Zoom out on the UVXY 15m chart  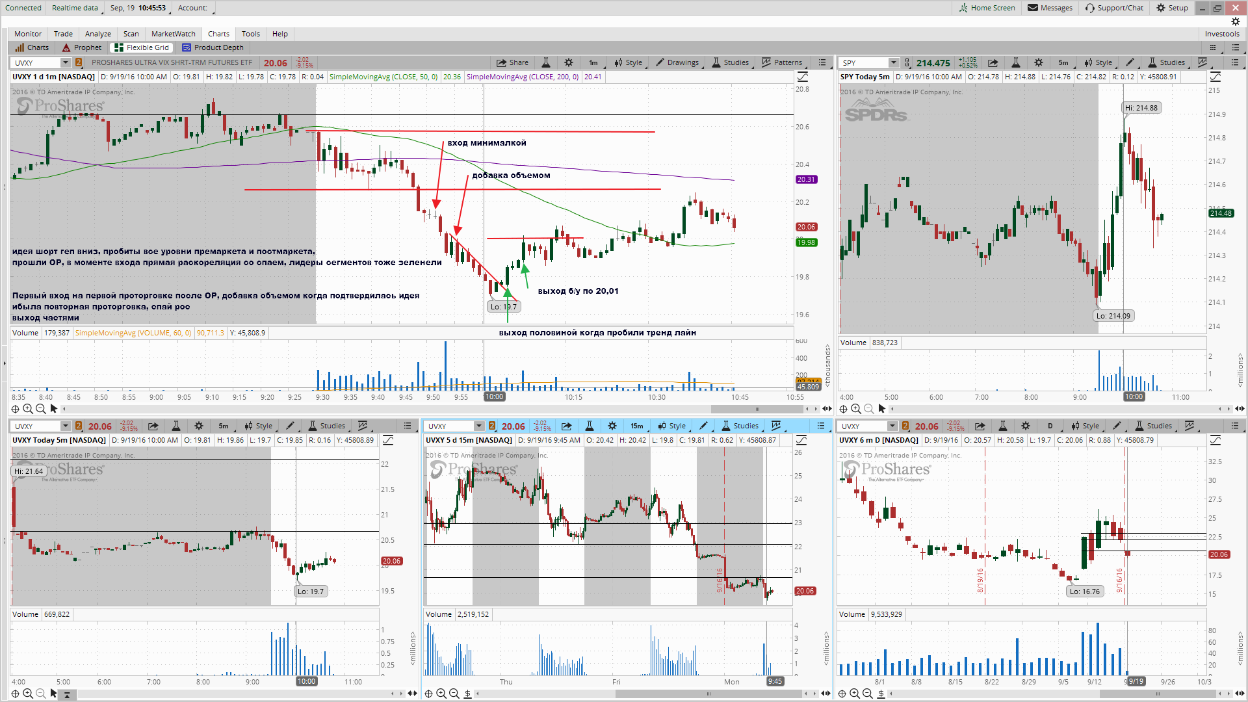[454, 694]
